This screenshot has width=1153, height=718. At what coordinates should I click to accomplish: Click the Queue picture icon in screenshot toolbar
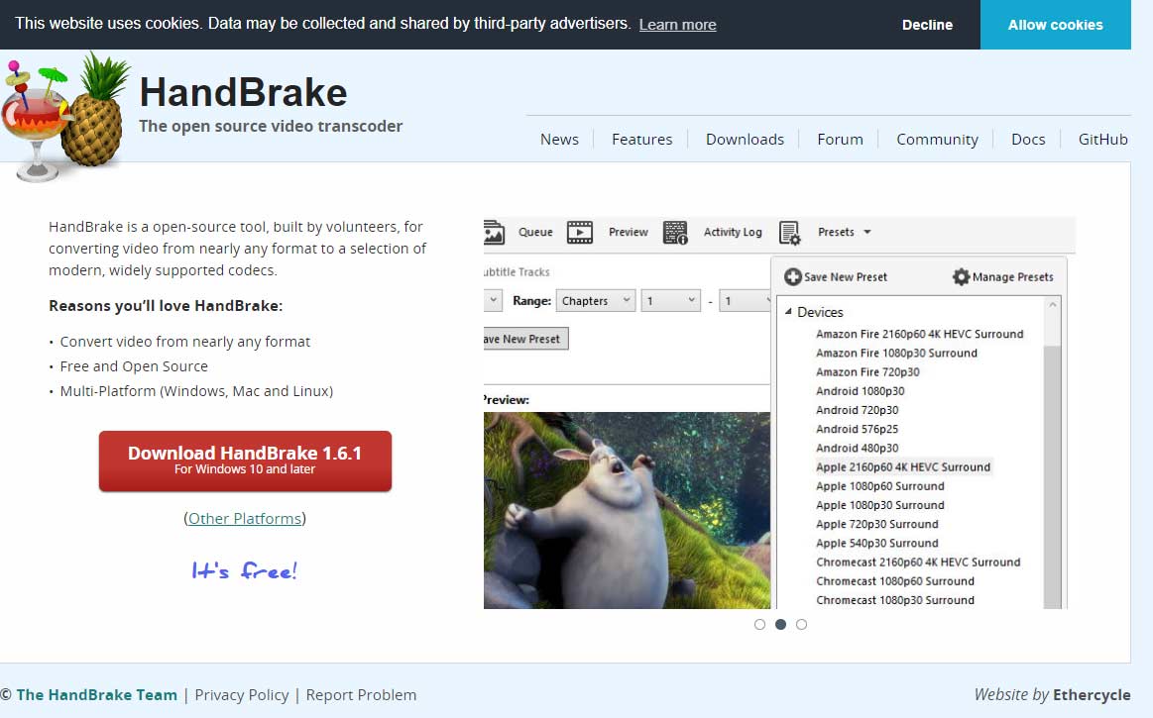[494, 232]
